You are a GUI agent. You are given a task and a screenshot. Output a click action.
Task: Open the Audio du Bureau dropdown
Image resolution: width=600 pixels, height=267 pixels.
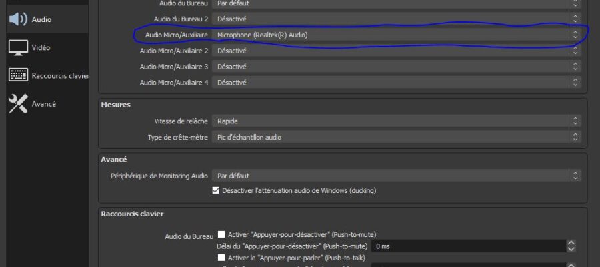coord(397,3)
